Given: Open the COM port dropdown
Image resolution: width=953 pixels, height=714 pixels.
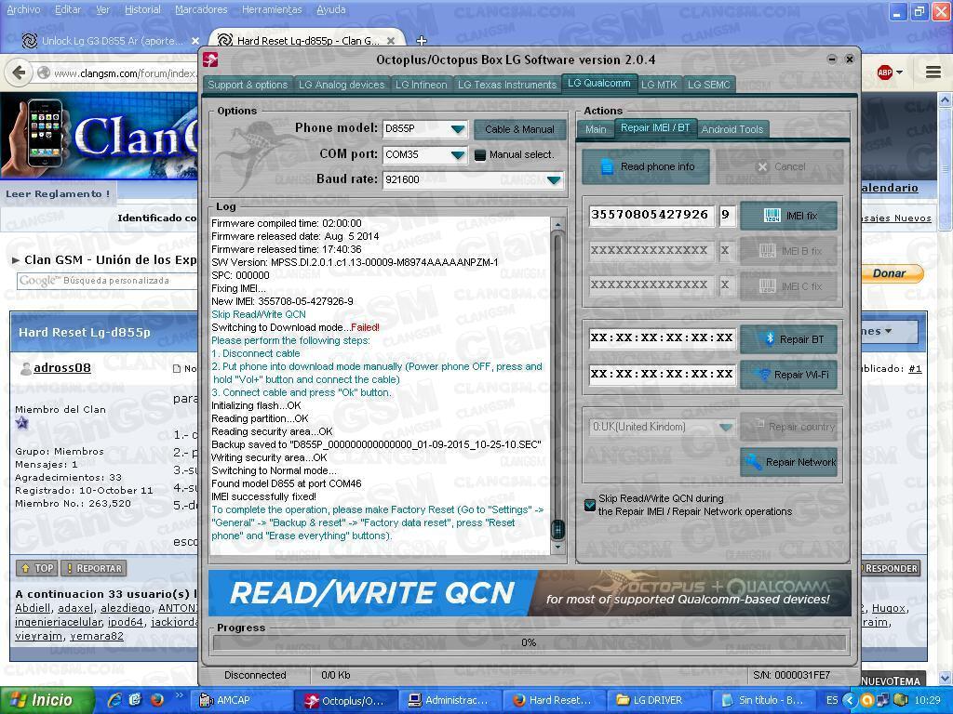Looking at the screenshot, I should pyautogui.click(x=458, y=155).
